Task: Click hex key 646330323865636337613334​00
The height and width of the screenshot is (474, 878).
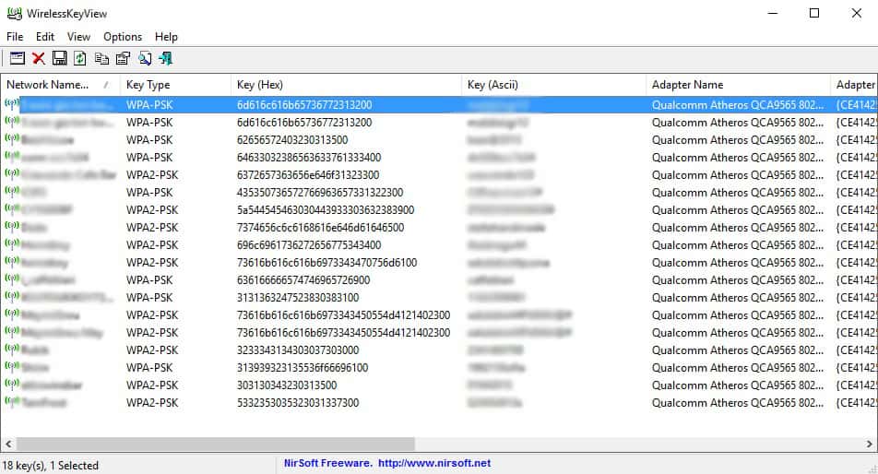Action: tap(309, 158)
